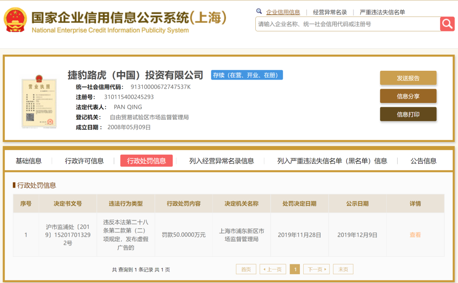Click the 违法行为类型 column header

[x=126, y=204]
